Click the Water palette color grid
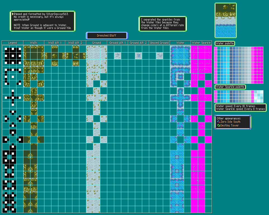 coord(239,65)
